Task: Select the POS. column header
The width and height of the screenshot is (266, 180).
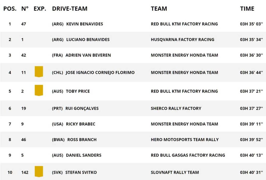Action: click(10, 9)
